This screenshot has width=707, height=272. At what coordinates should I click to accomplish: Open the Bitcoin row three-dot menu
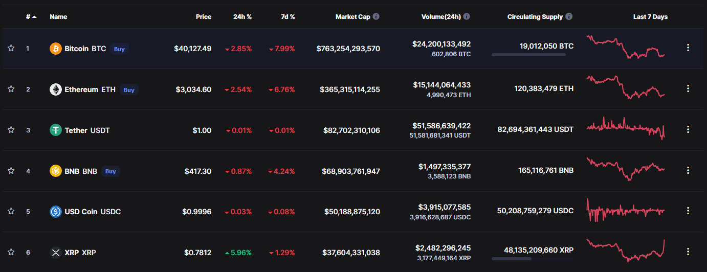[688, 48]
